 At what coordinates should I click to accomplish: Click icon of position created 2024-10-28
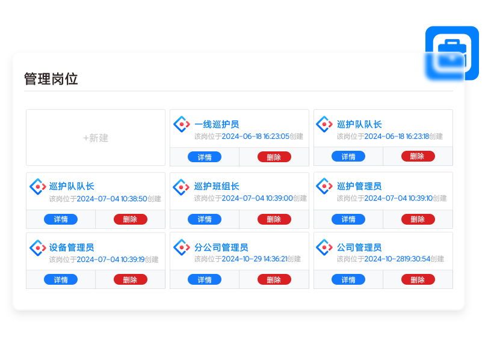324,247
